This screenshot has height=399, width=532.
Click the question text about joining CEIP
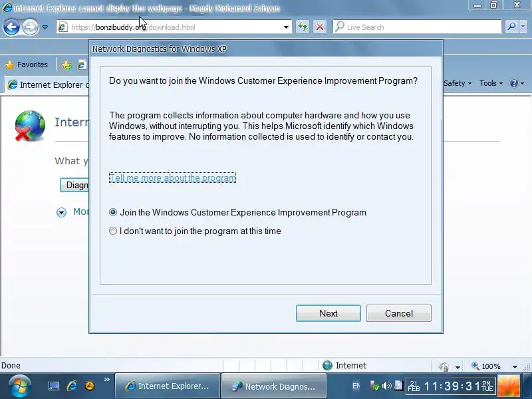click(263, 80)
